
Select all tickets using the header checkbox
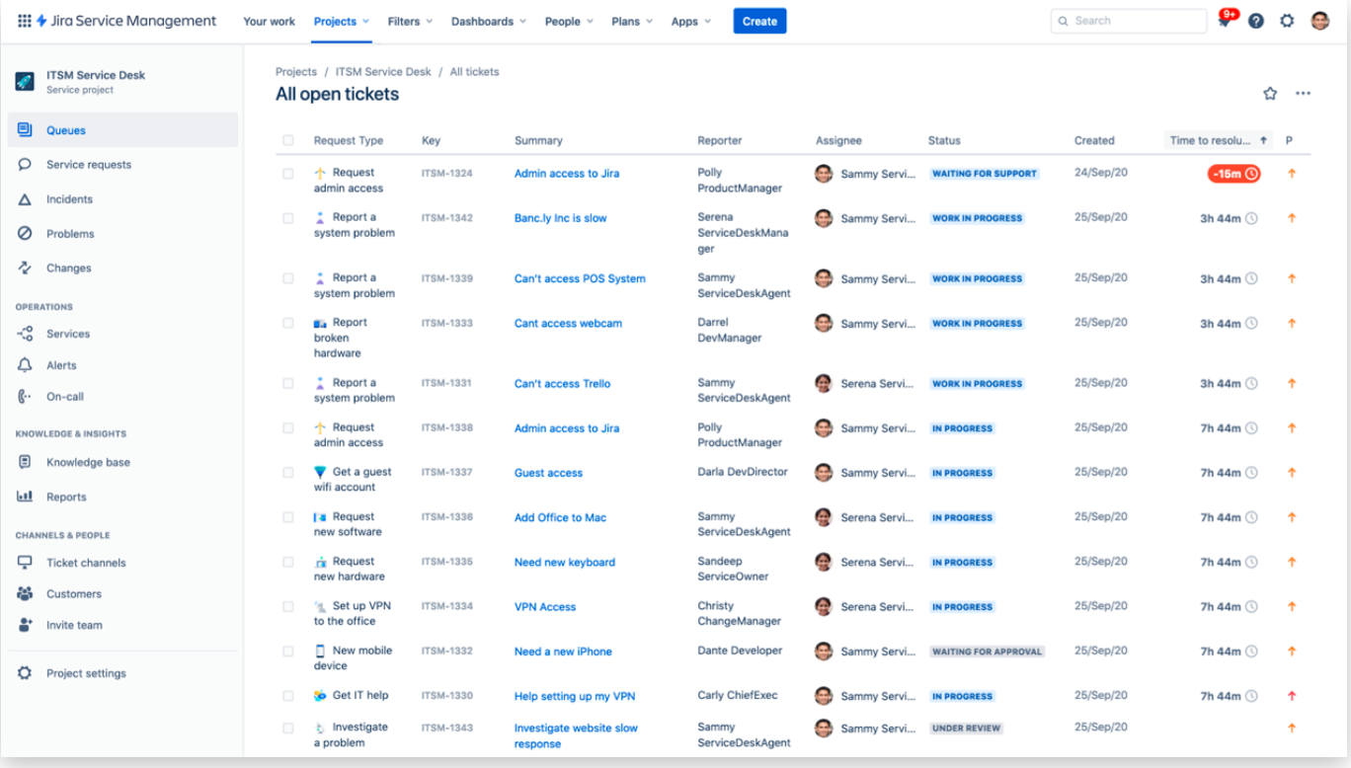(287, 140)
